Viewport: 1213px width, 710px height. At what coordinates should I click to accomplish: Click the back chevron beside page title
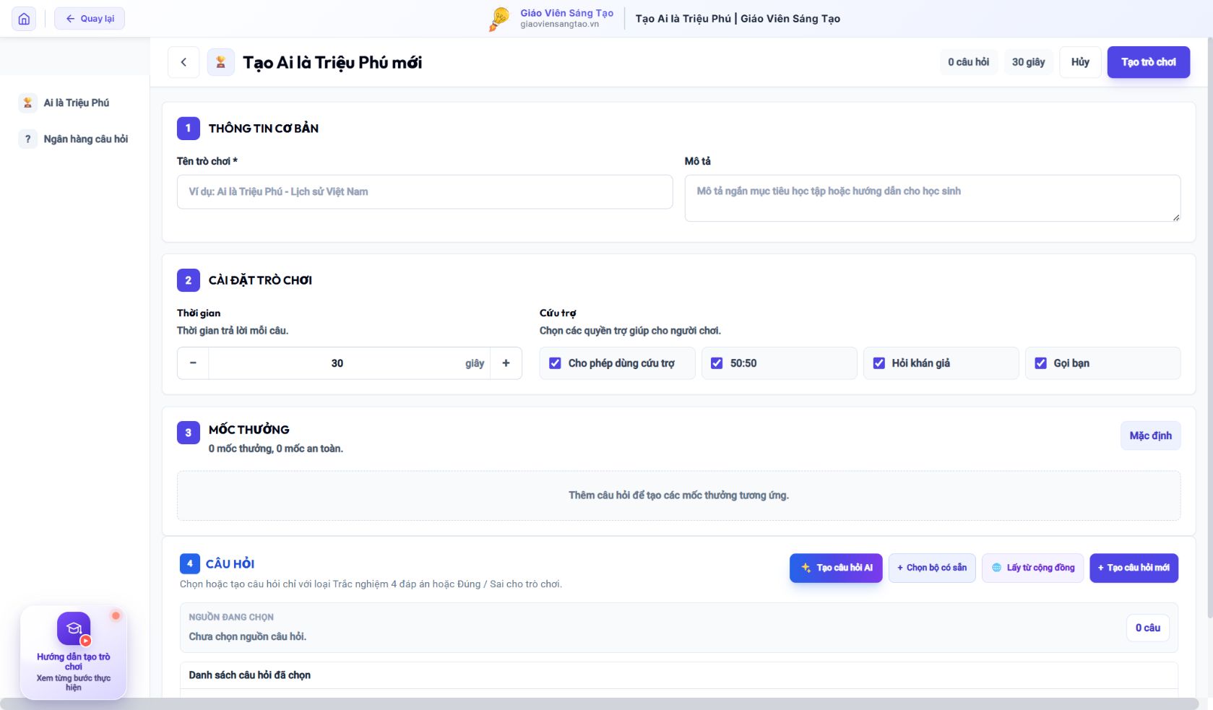184,62
